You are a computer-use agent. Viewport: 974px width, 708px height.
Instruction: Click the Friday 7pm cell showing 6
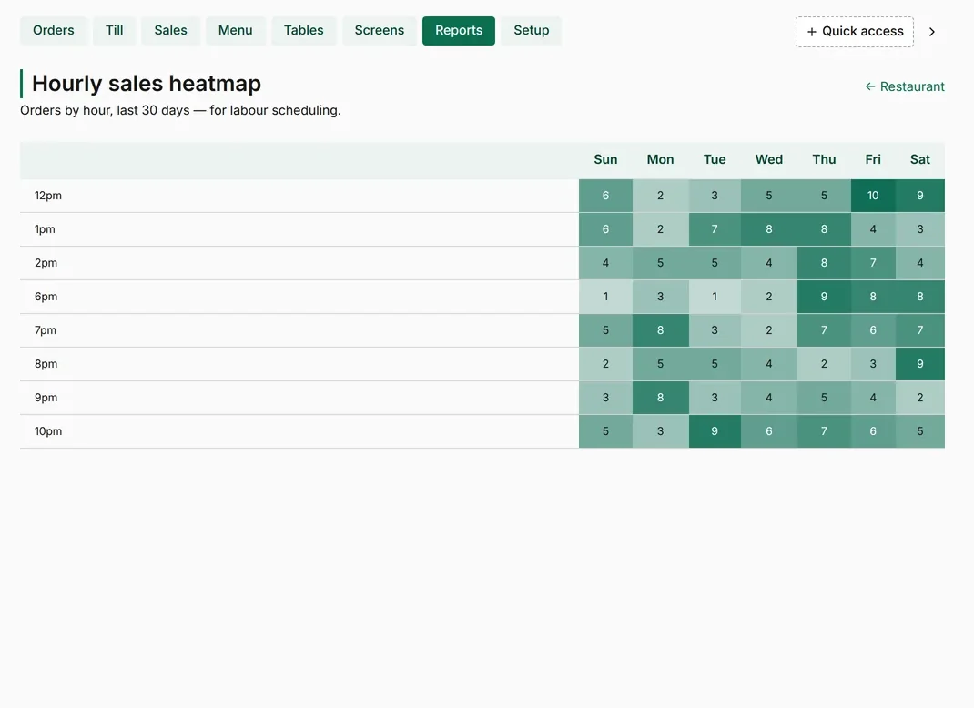click(873, 329)
